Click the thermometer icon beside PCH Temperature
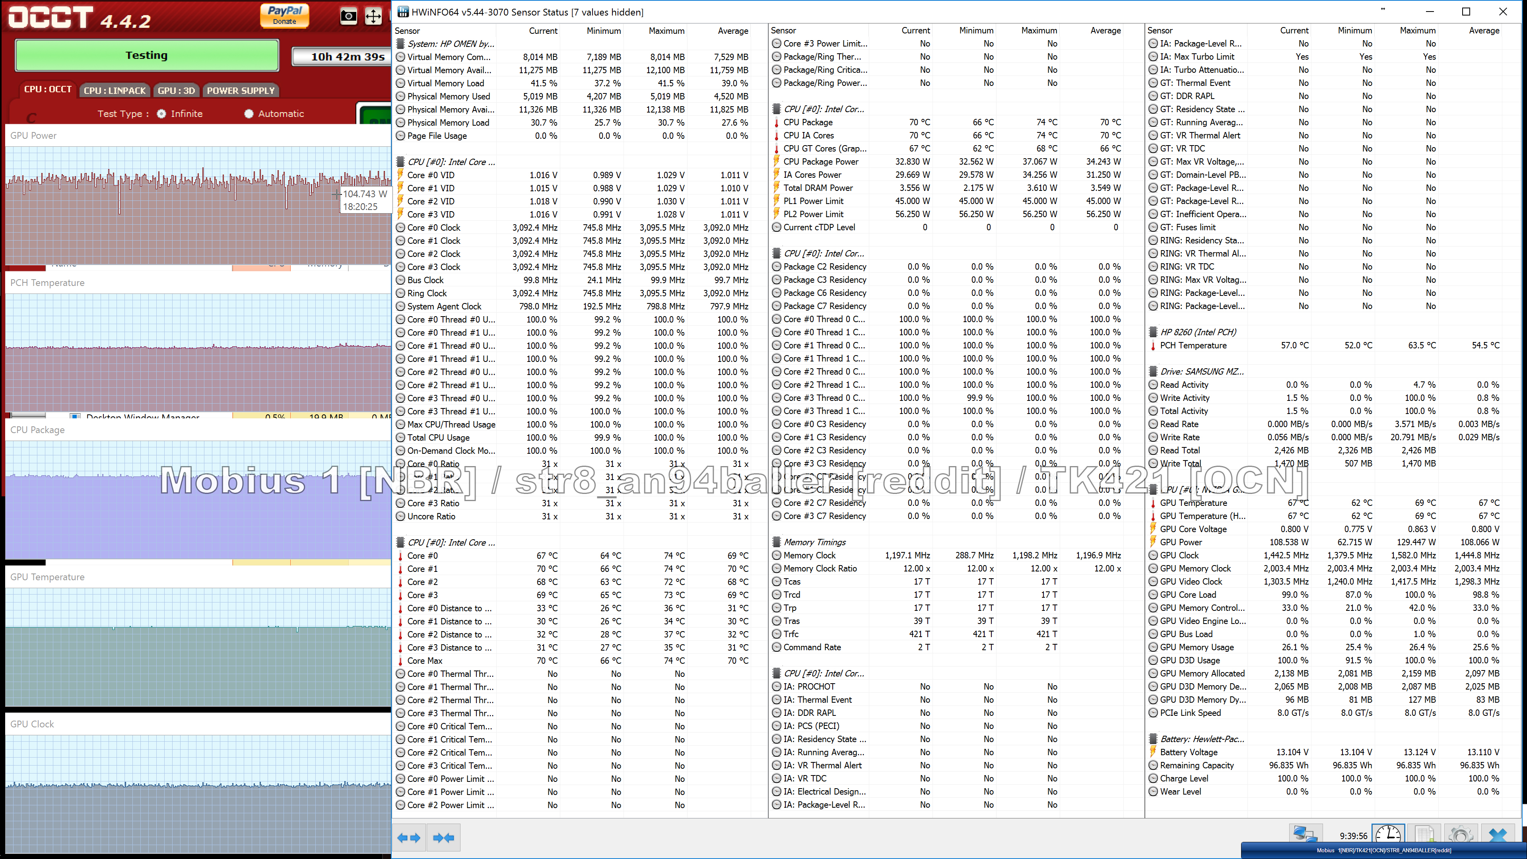1527x859 pixels. (1153, 346)
